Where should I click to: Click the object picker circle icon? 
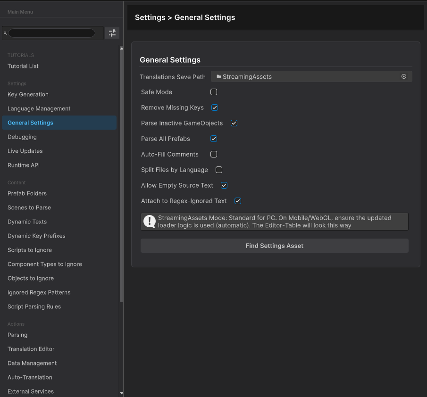404,76
